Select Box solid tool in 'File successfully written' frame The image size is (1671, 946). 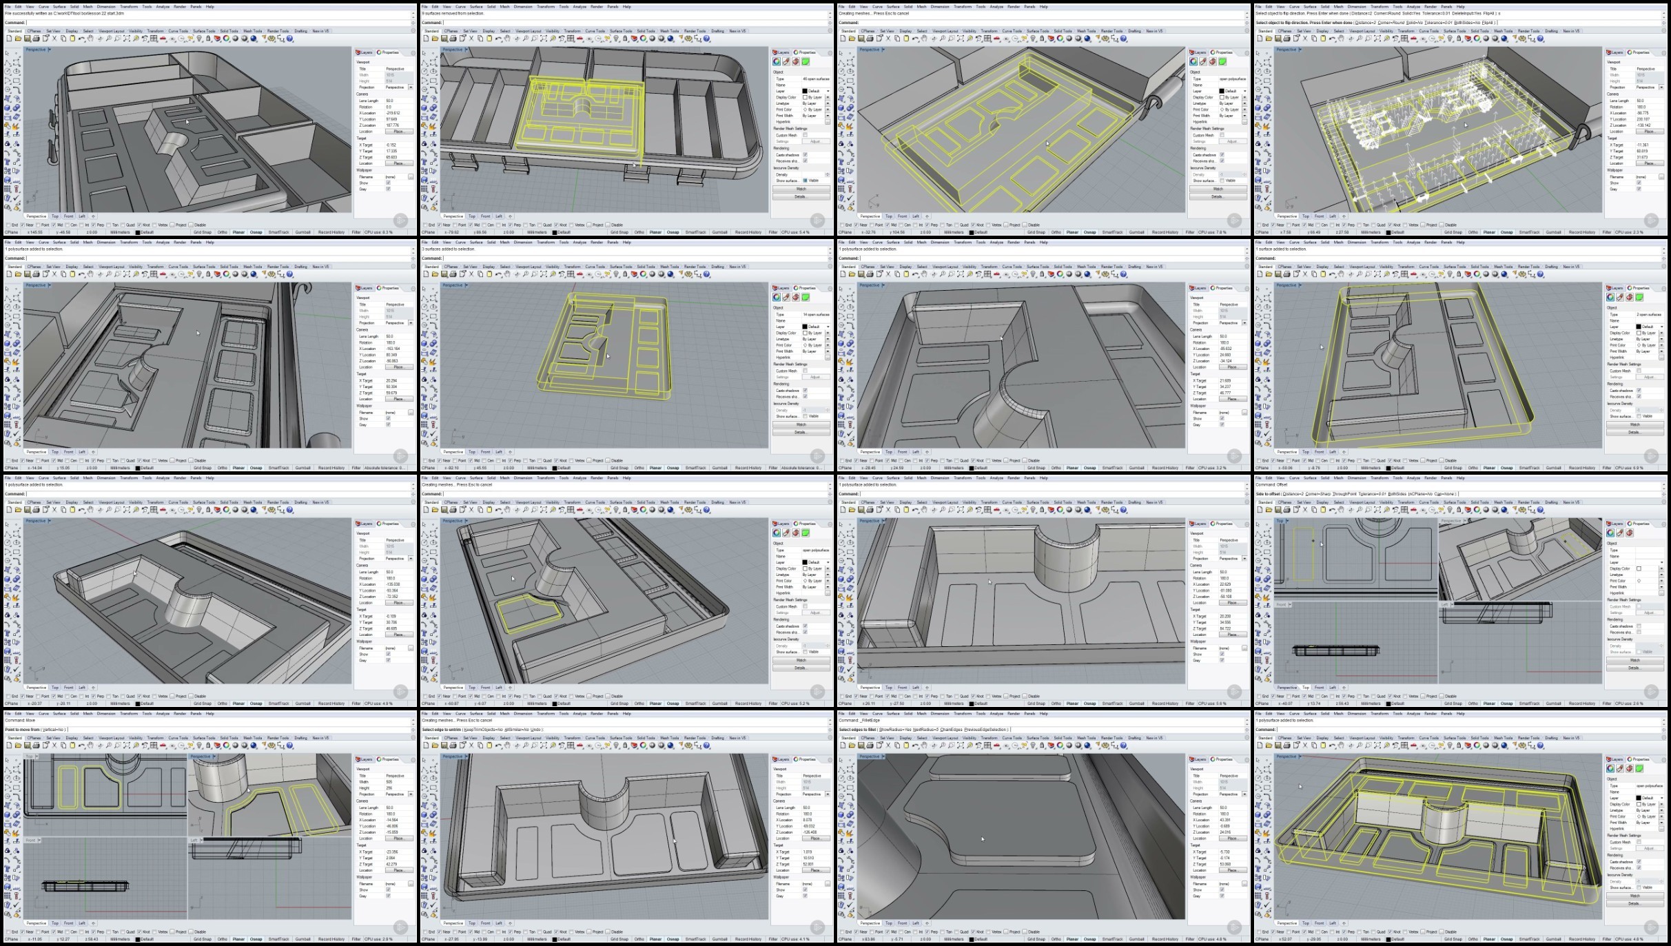point(7,108)
